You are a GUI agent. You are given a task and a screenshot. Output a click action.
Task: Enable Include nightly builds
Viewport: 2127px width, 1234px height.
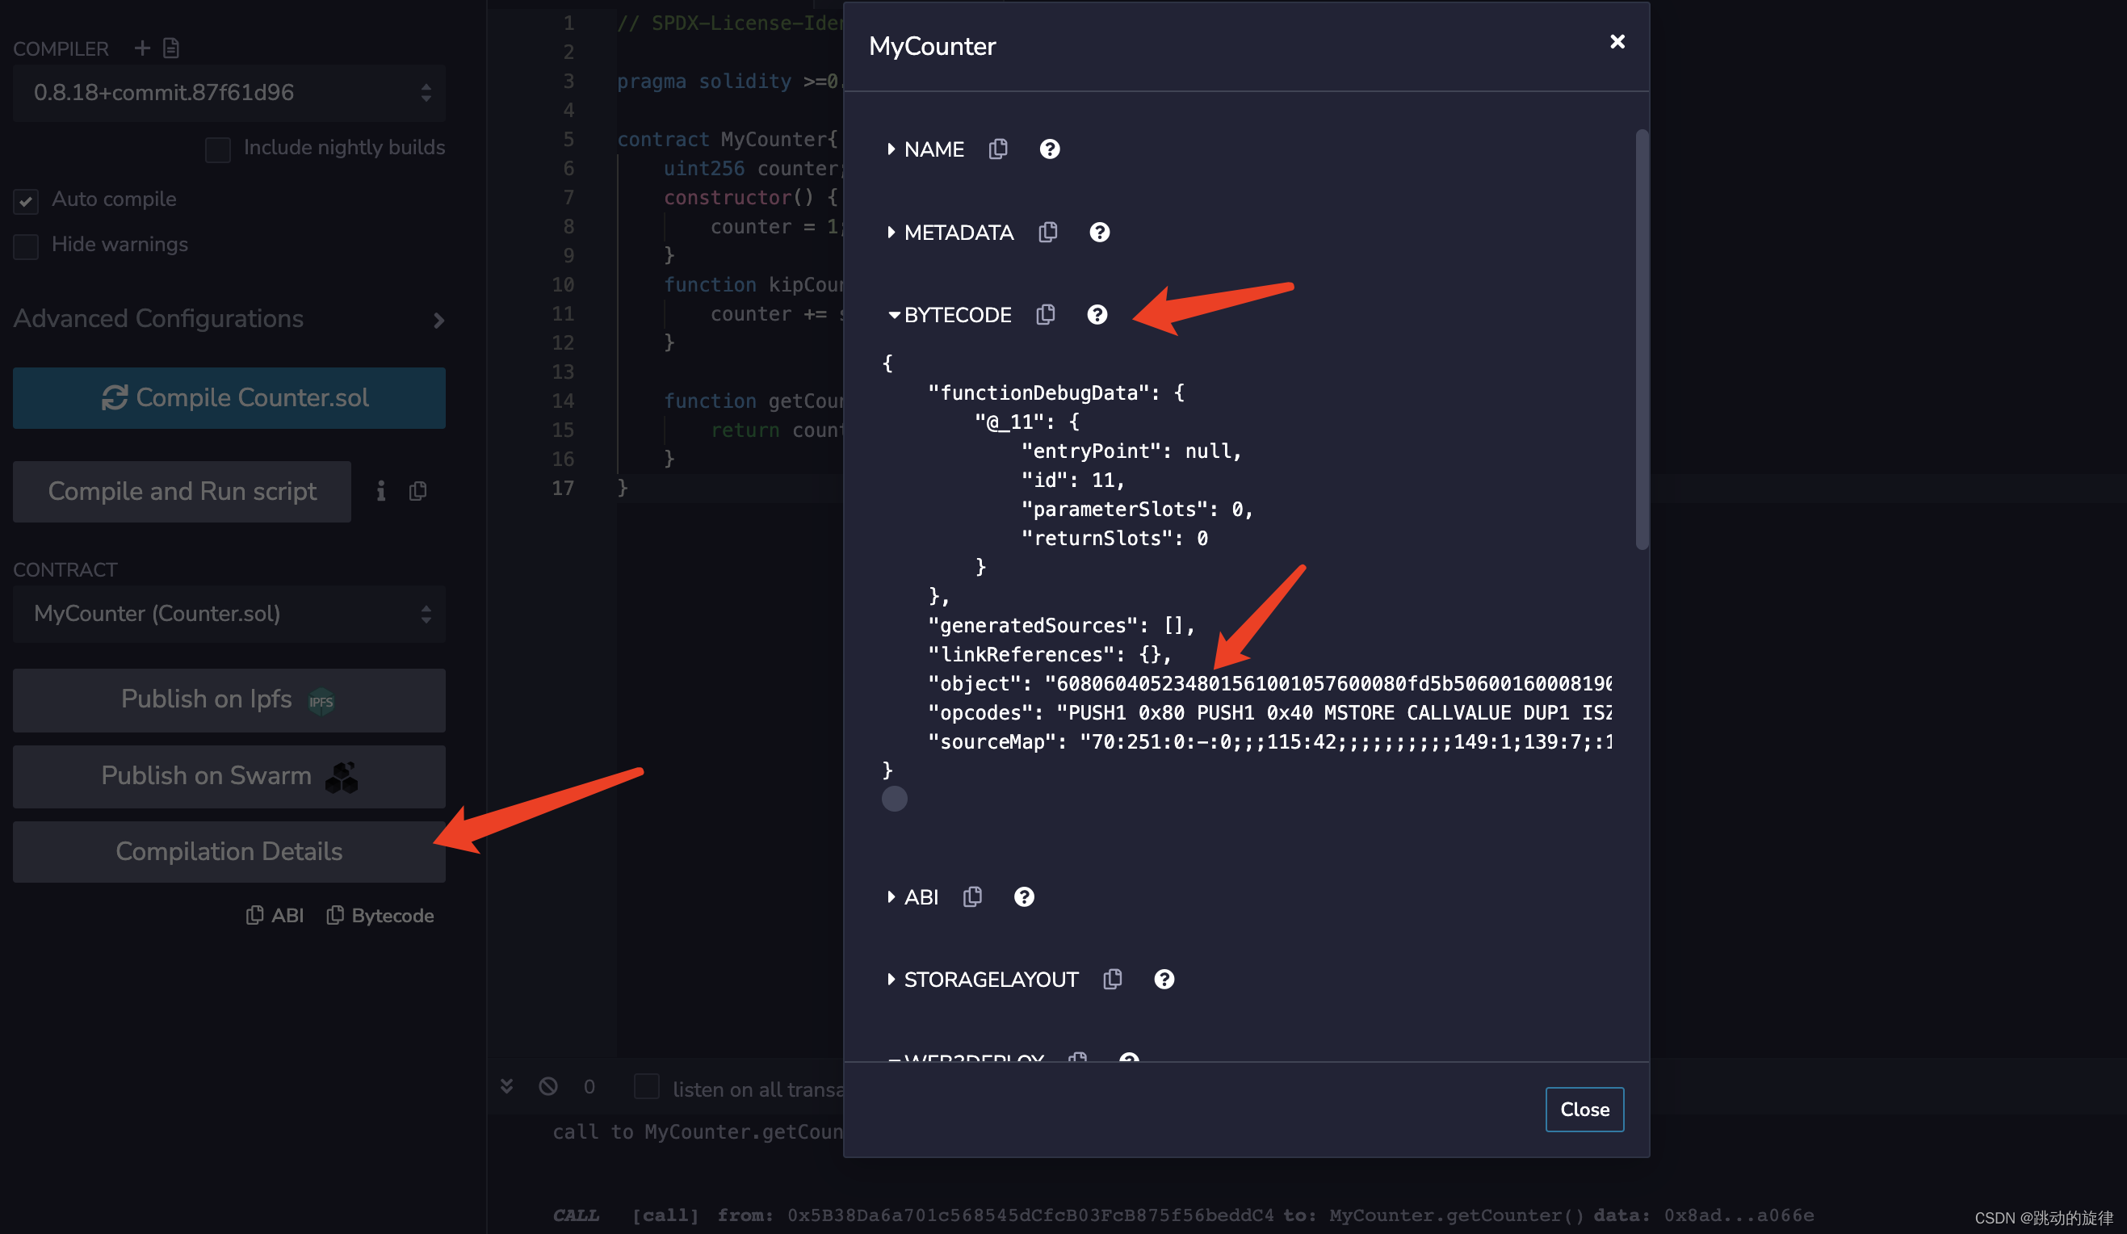click(217, 149)
